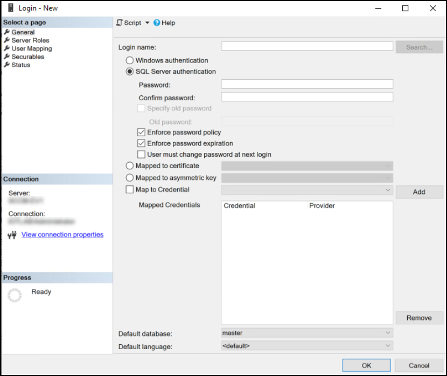Screen dimensions: 447x376
Task: Close the Login - New dialog window
Action: click(433, 8)
